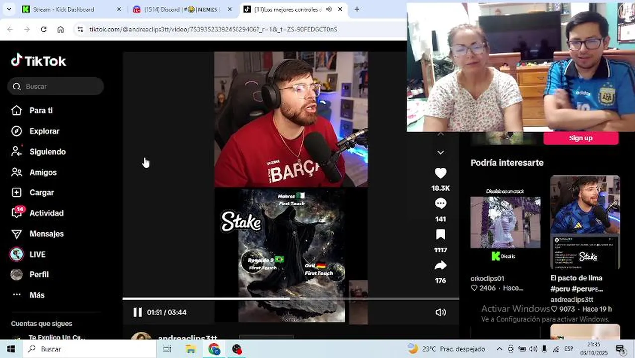Image resolution: width=635 pixels, height=358 pixels.
Task: Open El pacto de lima video thumbnail
Action: pos(585,222)
